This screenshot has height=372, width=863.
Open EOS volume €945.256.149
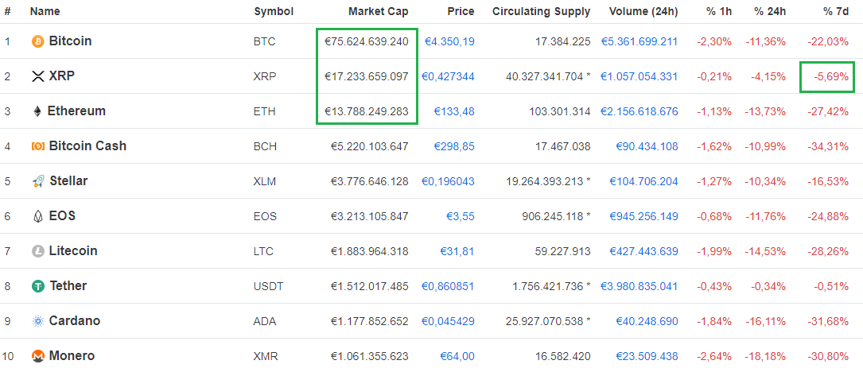pos(644,216)
